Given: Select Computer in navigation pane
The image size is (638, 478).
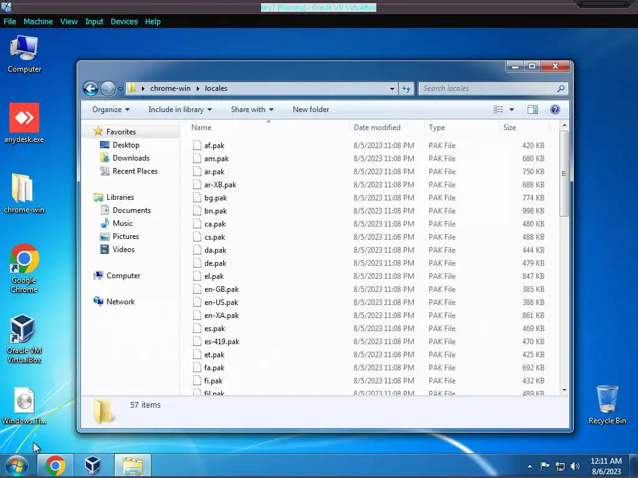Looking at the screenshot, I should tap(123, 276).
